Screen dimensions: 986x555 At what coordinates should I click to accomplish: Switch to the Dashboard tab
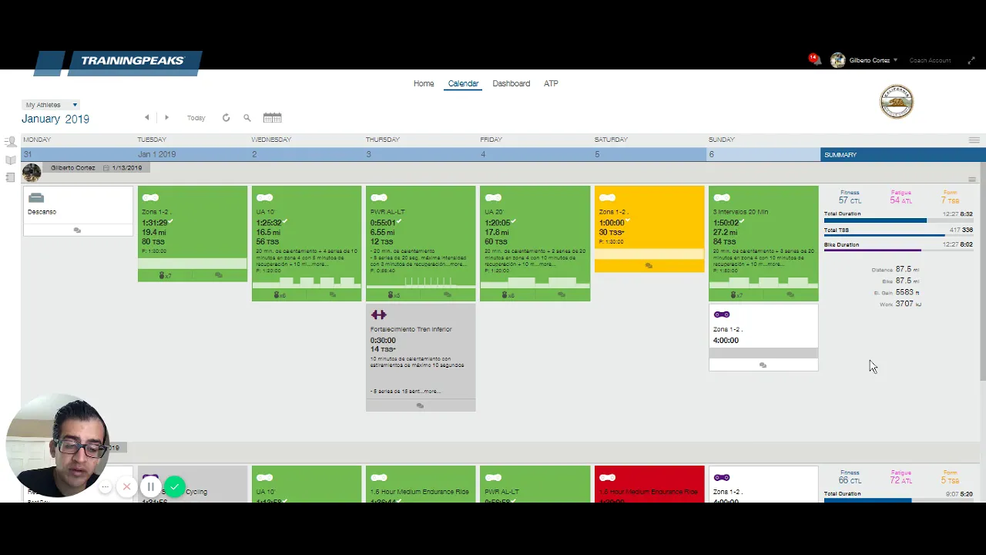click(511, 83)
